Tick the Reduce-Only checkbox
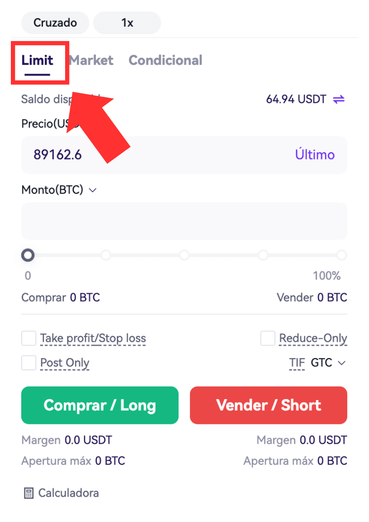 (x=268, y=338)
